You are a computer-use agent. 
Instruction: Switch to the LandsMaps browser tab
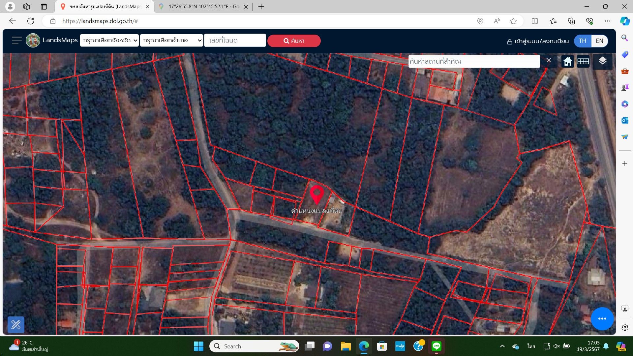click(x=104, y=7)
